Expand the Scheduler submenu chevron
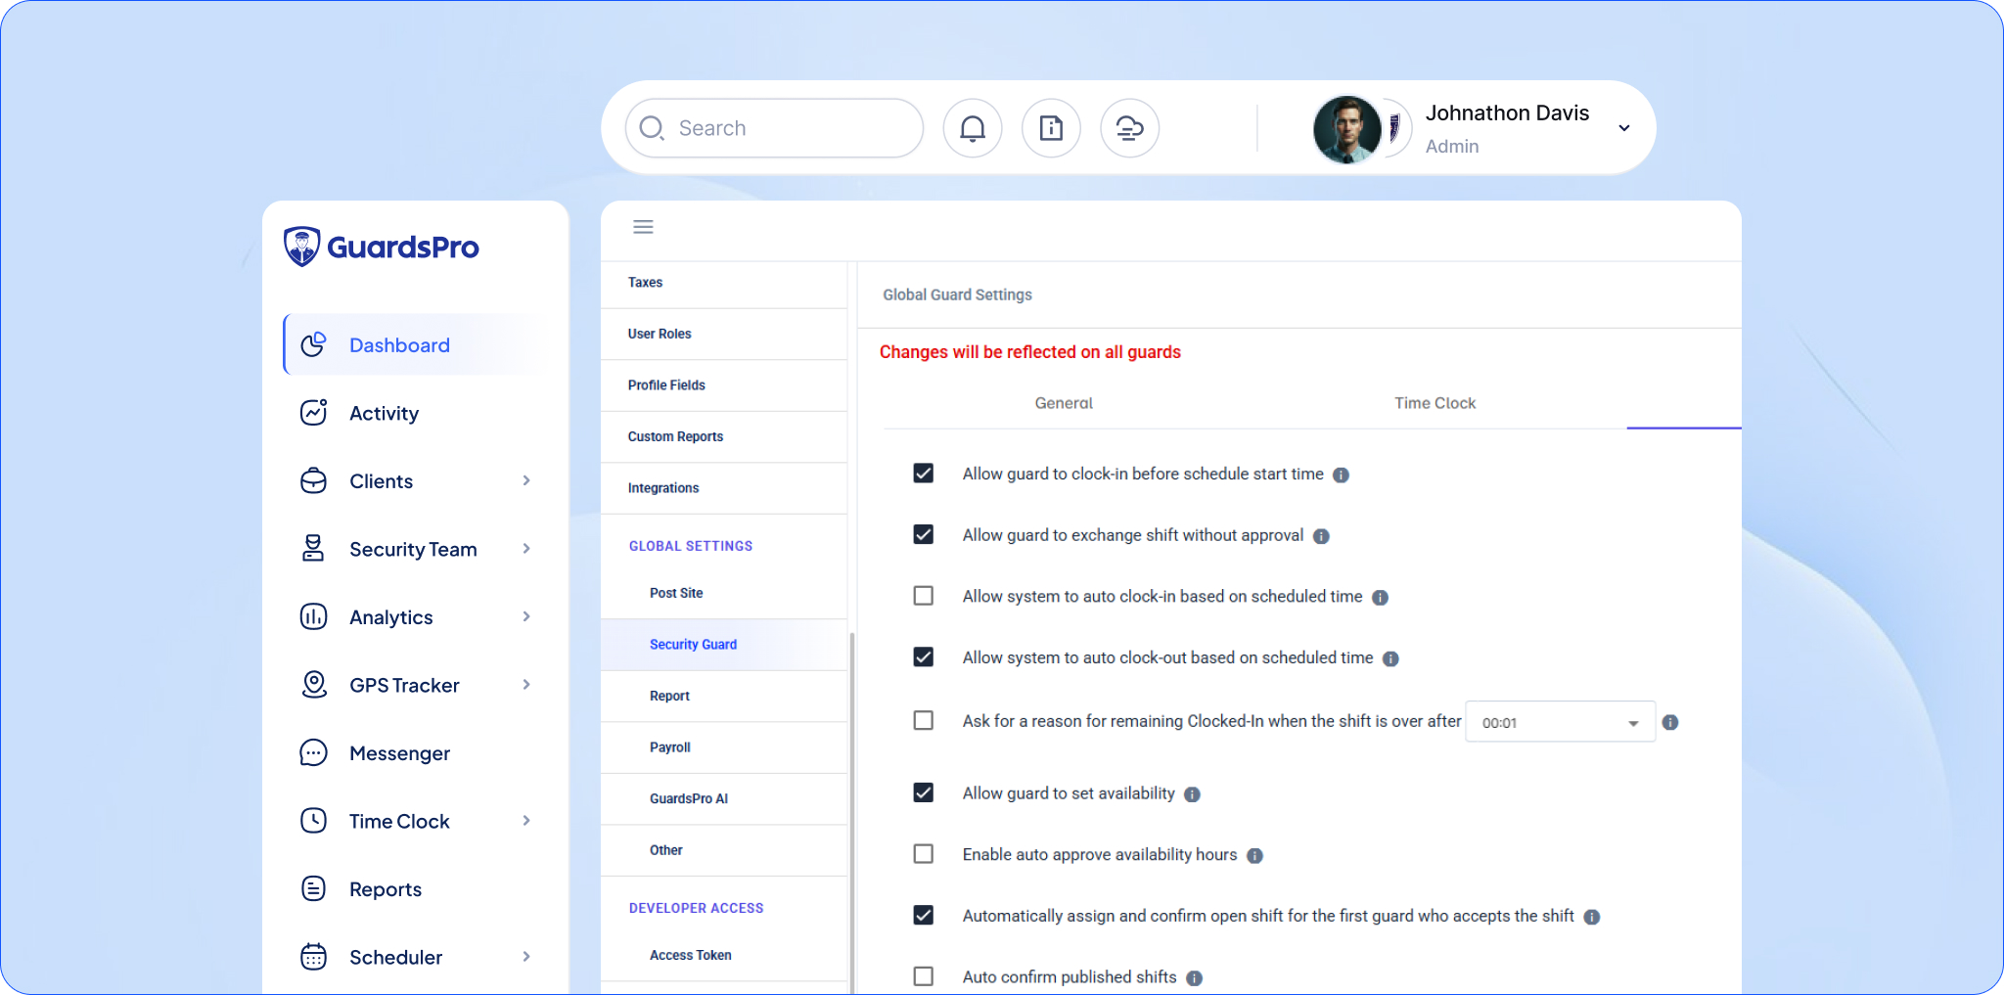 click(526, 957)
